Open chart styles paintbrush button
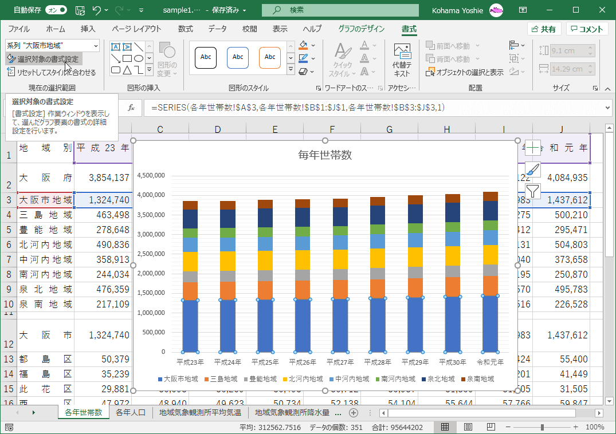616x434 pixels. 533,169
